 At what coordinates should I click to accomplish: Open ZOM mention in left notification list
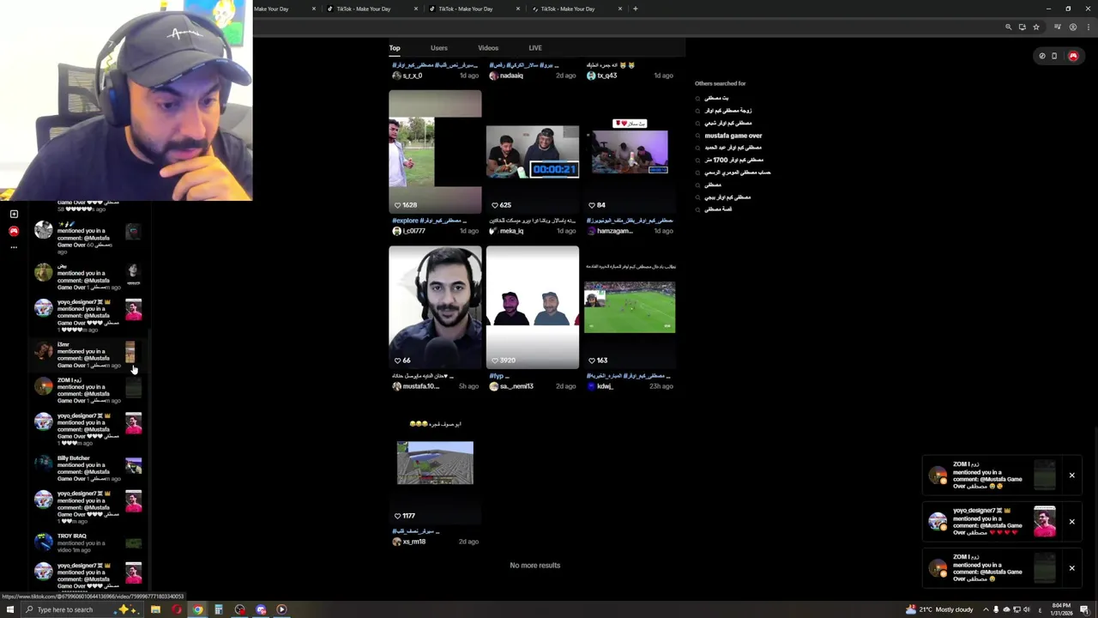point(88,390)
